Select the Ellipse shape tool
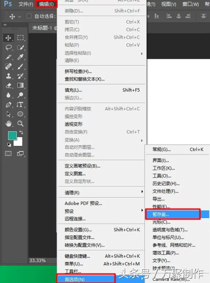The image size is (210, 283). 20,114
